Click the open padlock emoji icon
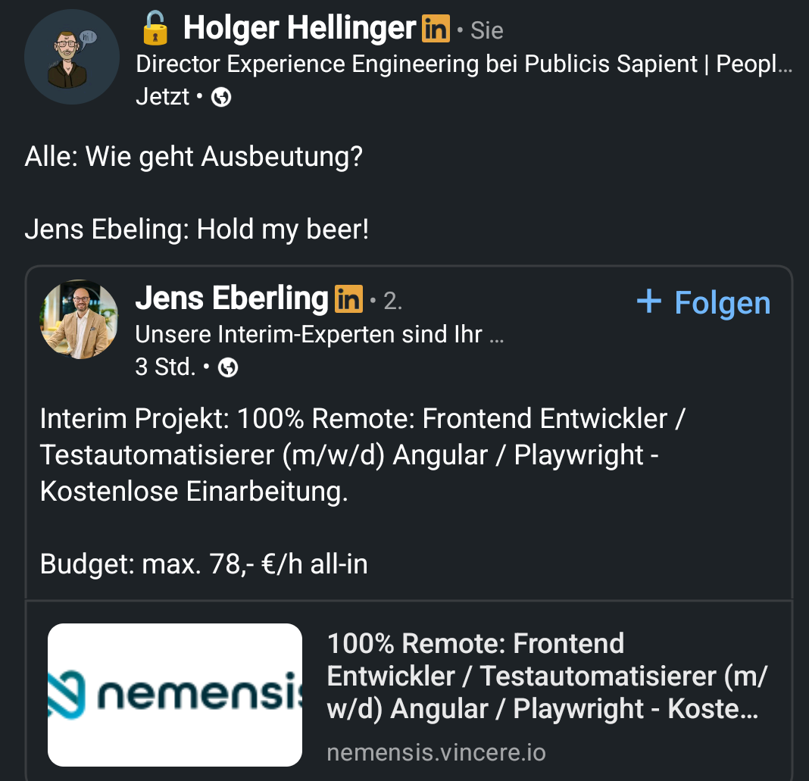809x781 pixels. click(156, 30)
